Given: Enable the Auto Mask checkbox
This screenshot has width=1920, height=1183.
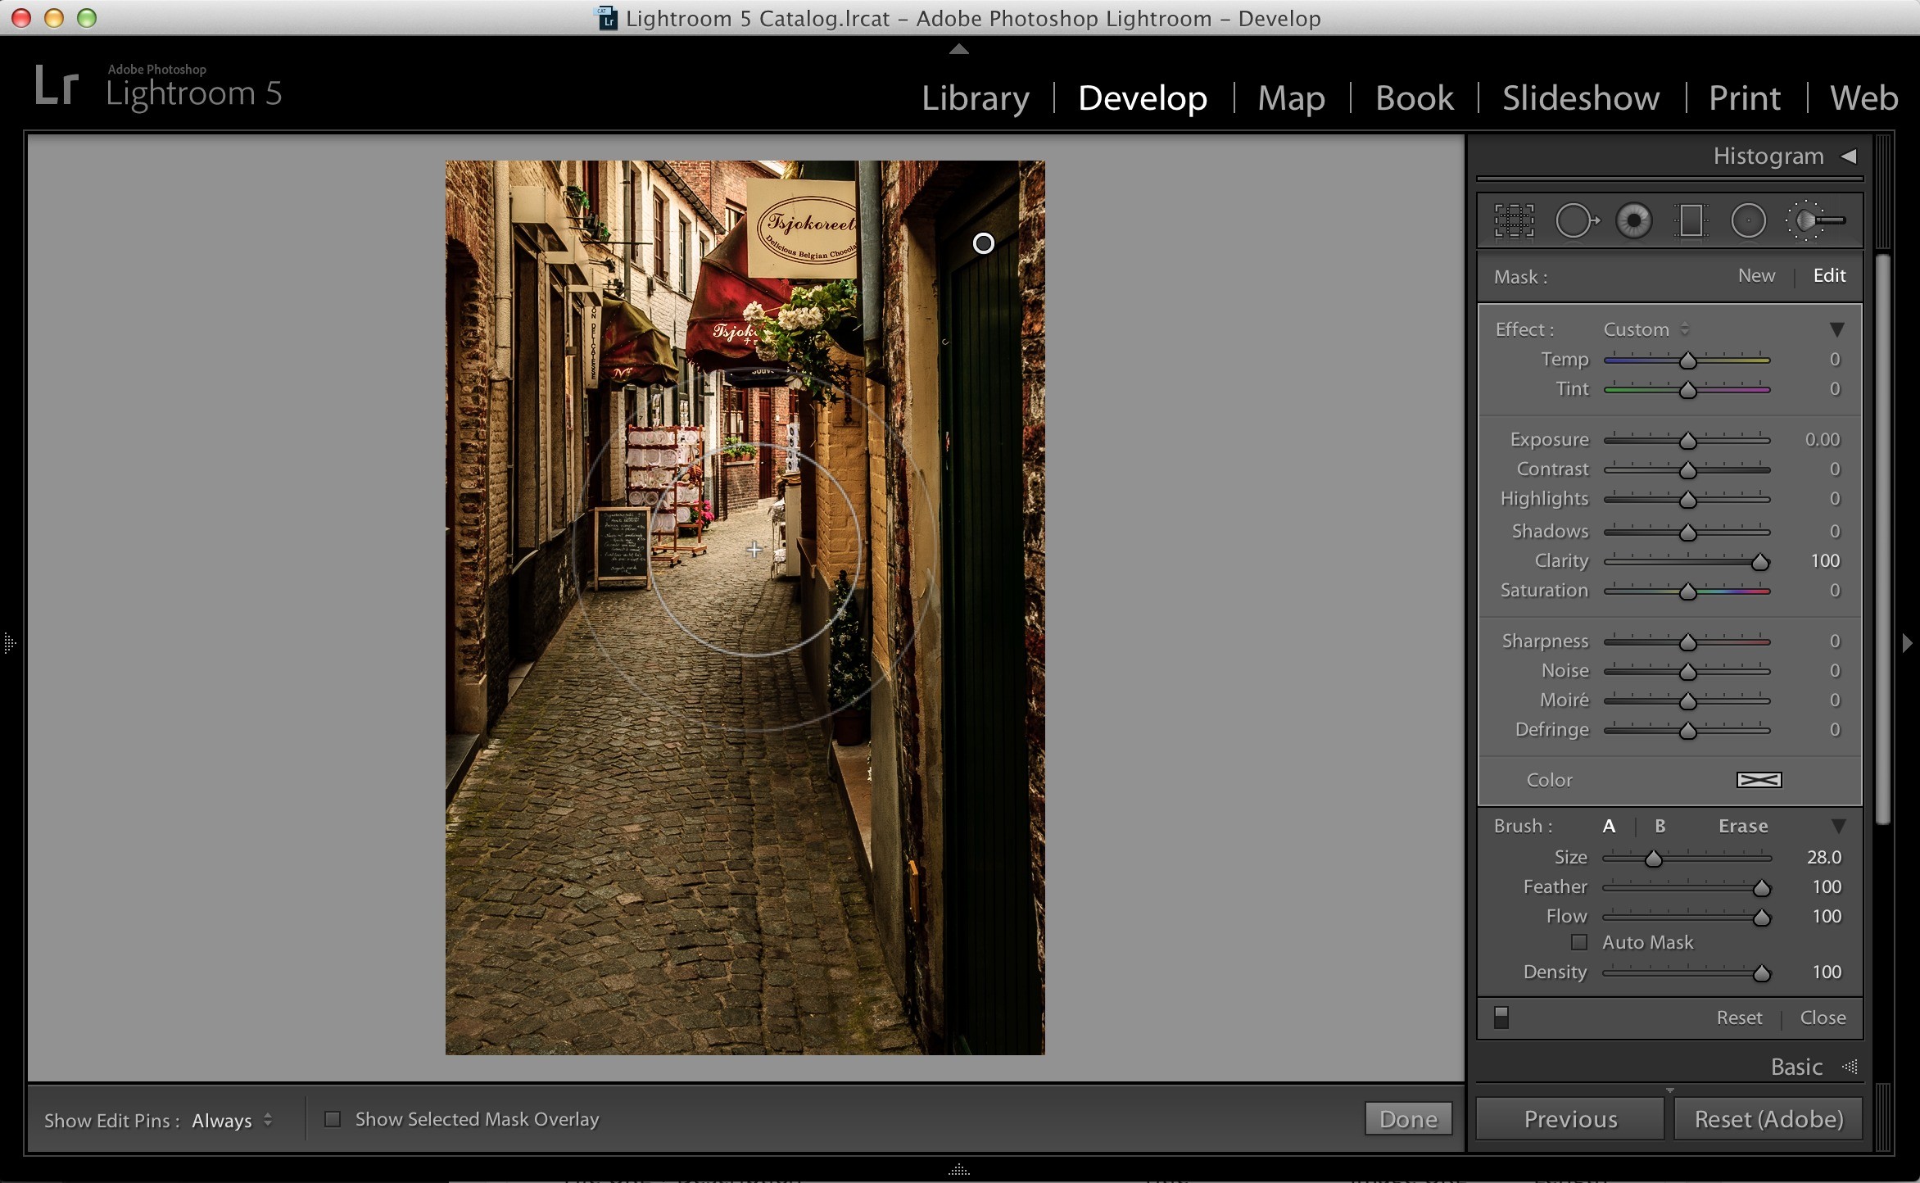Looking at the screenshot, I should click(x=1579, y=942).
